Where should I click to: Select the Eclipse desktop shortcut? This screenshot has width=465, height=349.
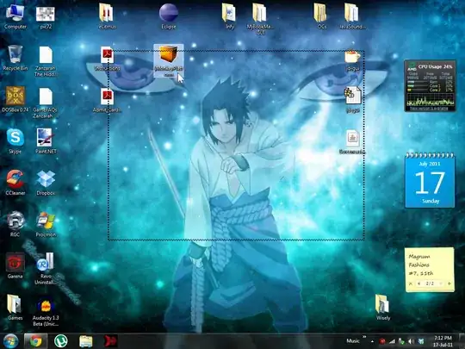click(169, 16)
